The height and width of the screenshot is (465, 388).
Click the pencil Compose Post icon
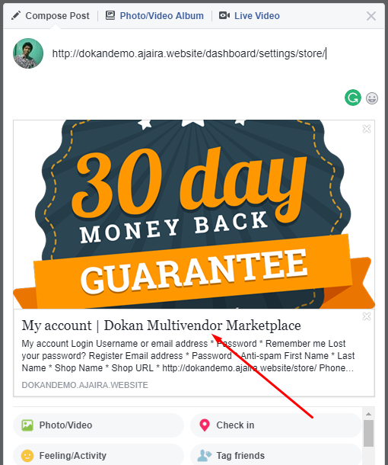point(16,15)
